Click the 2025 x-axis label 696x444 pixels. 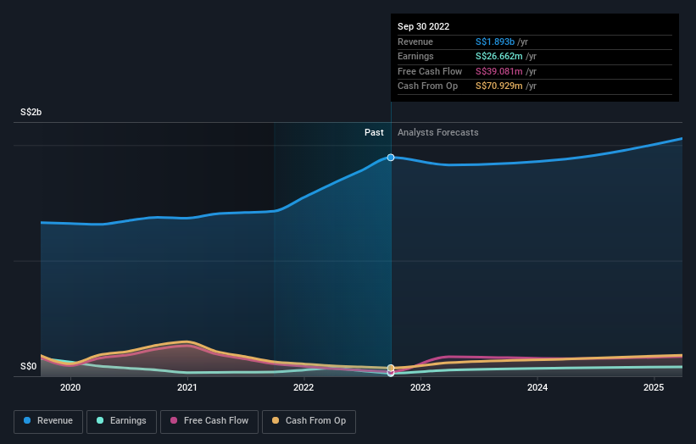pyautogui.click(x=654, y=388)
